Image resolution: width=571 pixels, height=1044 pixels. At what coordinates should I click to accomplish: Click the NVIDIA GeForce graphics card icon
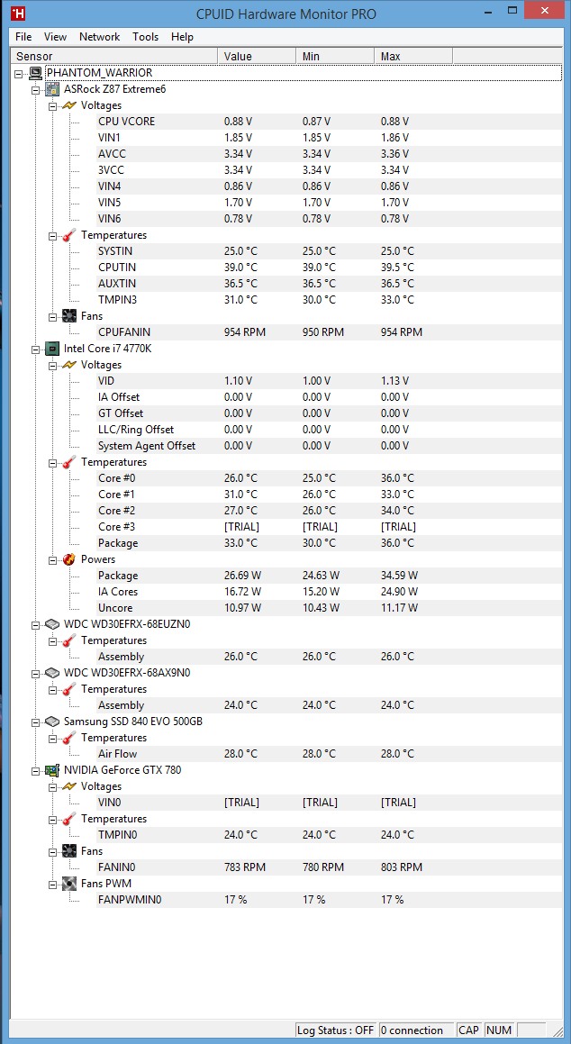point(52,770)
